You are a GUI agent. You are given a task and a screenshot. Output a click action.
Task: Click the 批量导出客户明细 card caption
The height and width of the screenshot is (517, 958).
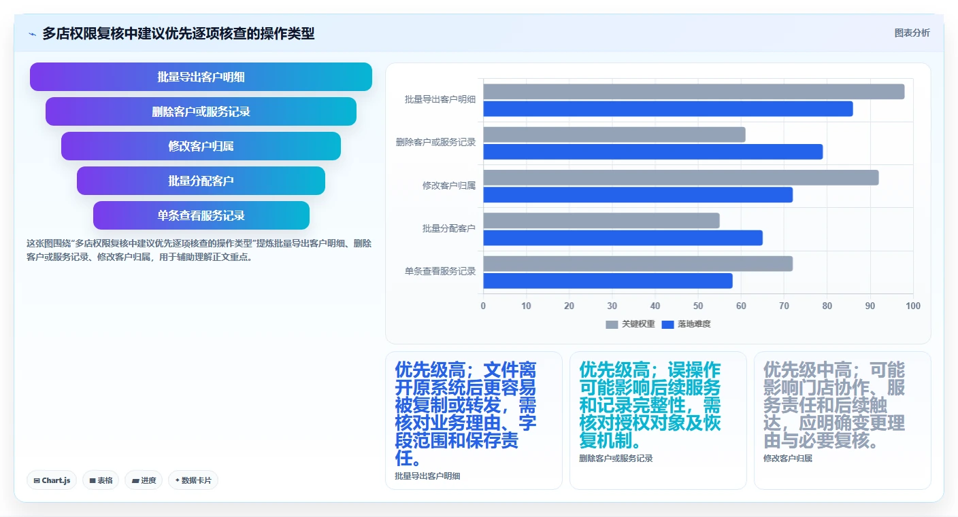(427, 476)
